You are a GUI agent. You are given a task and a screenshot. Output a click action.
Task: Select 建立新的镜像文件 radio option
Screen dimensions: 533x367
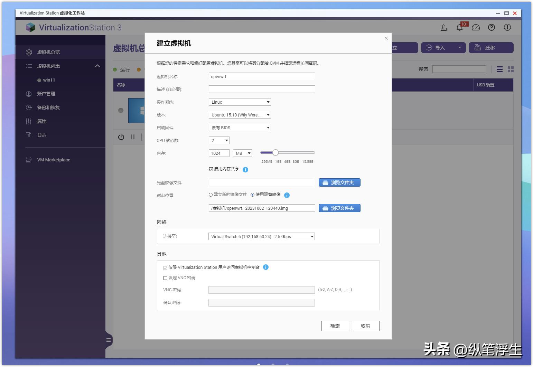point(211,195)
